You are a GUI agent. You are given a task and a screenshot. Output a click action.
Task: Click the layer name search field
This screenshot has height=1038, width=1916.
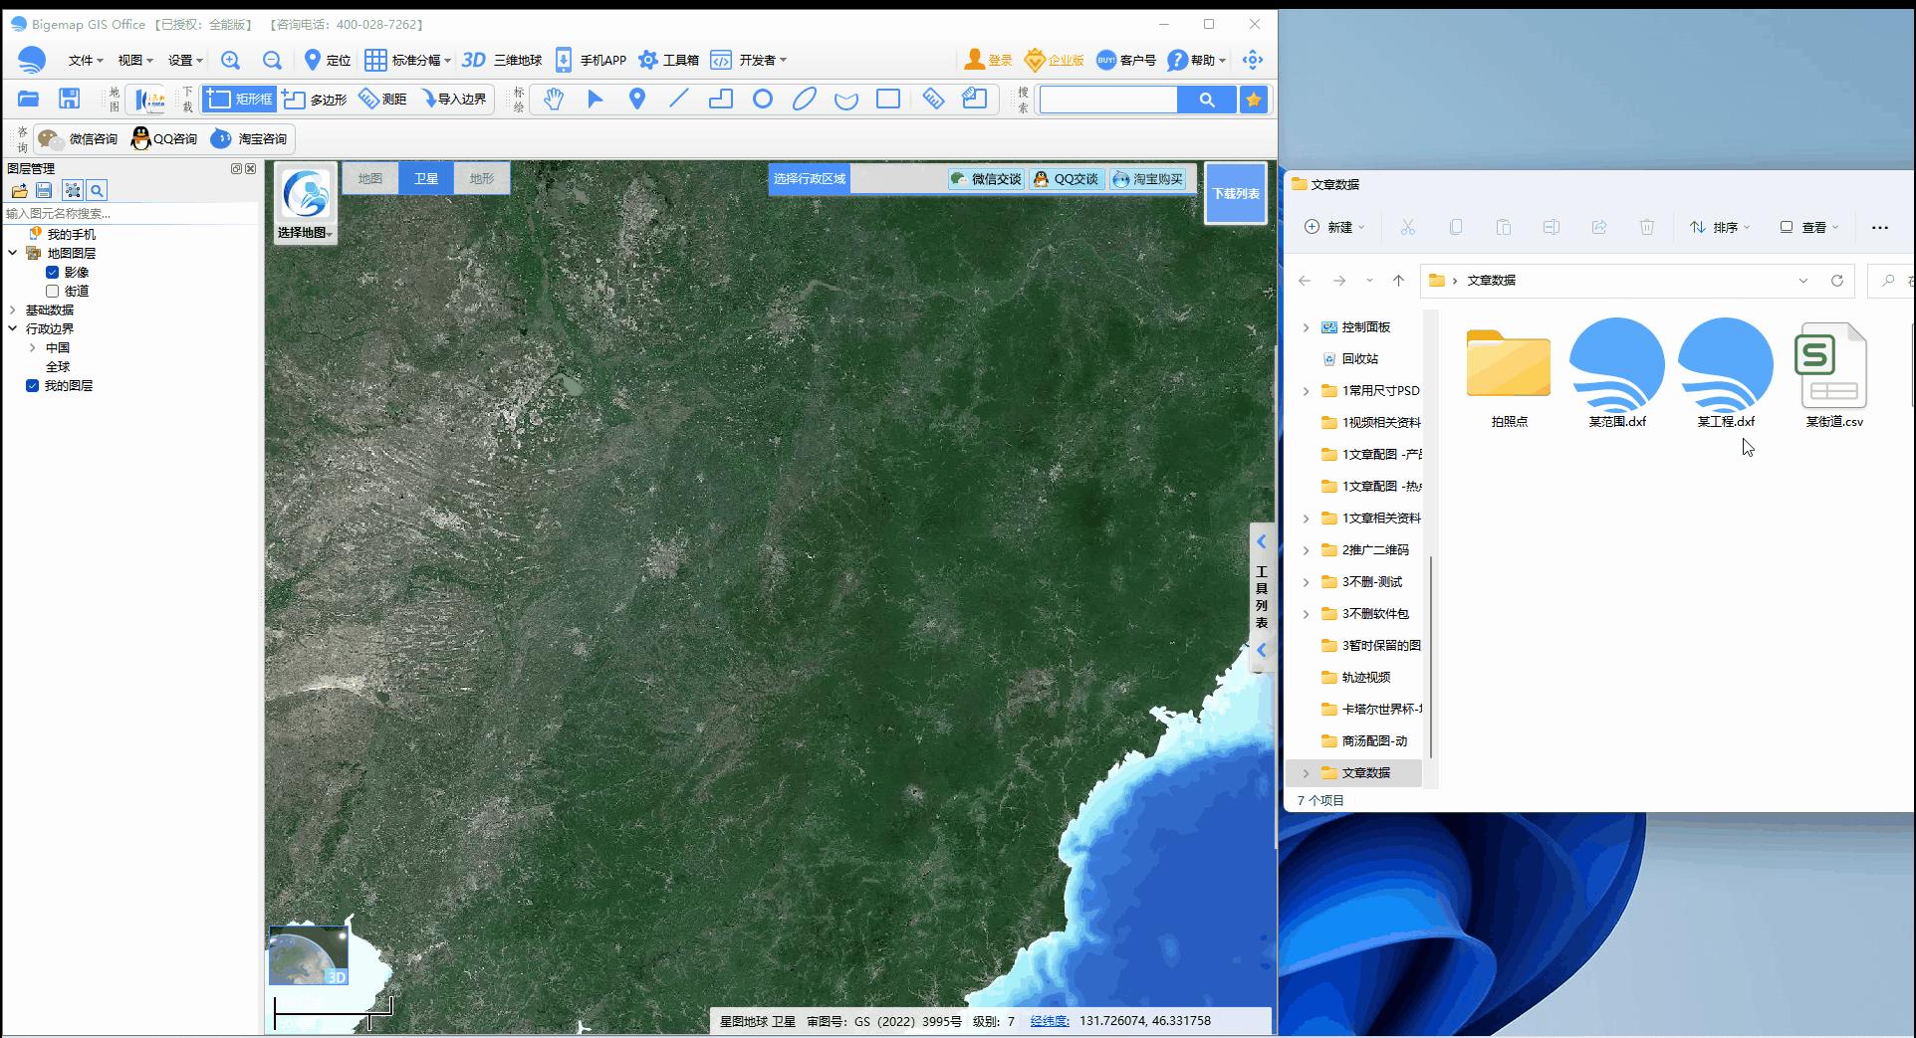point(129,213)
